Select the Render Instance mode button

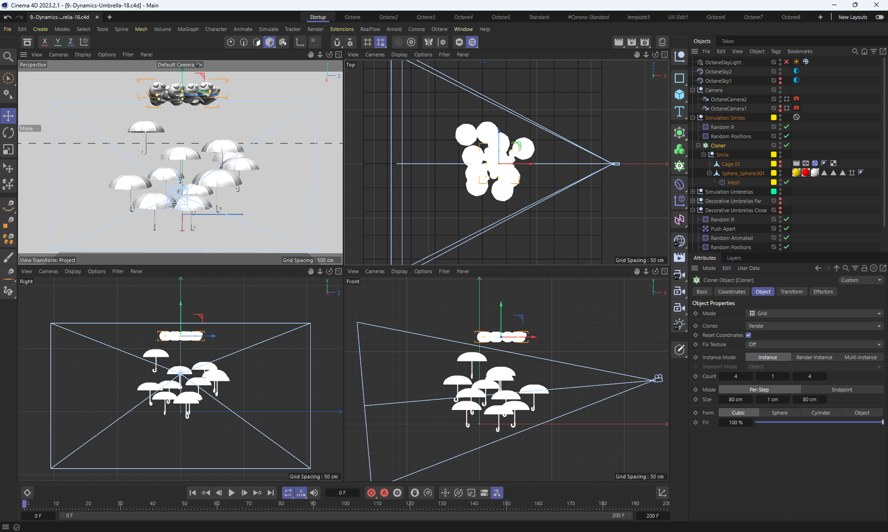(x=814, y=357)
